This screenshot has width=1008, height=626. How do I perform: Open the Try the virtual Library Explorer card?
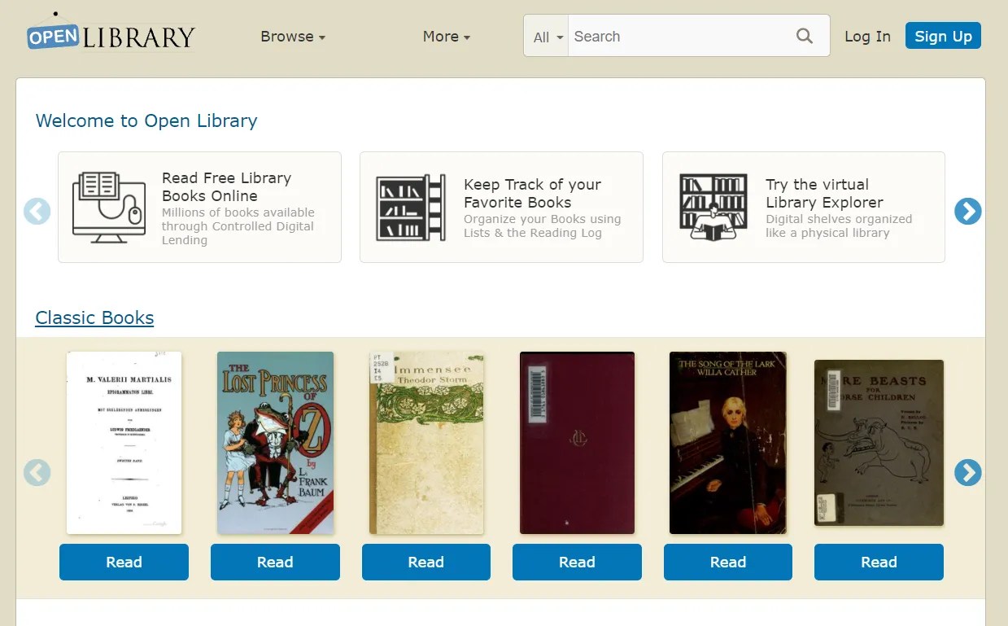click(804, 208)
